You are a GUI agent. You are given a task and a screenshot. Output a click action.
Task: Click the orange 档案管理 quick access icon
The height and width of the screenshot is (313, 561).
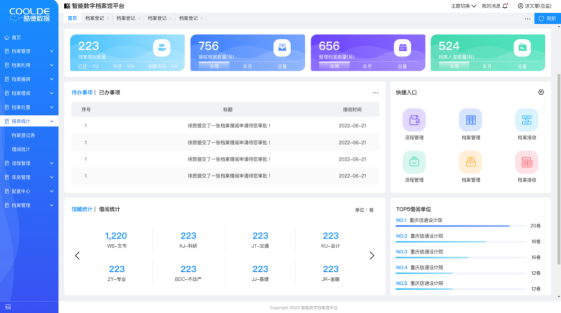pyautogui.click(x=470, y=162)
